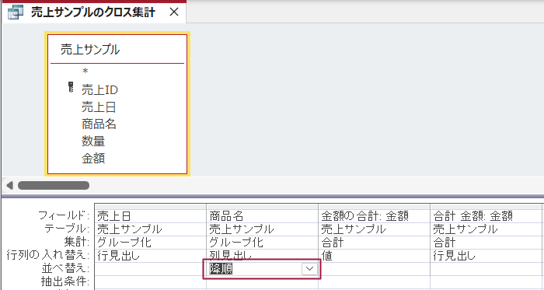This screenshot has height=290, width=544.
Task: Click the table cell under 合計 金額 column
Action: click(486, 229)
